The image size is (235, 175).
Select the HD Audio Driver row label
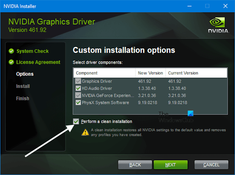click(97, 88)
